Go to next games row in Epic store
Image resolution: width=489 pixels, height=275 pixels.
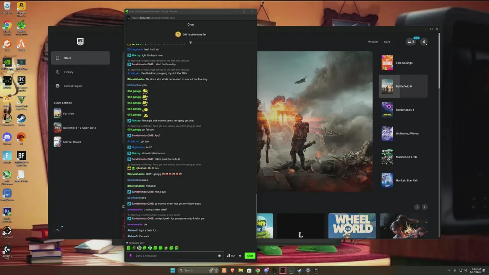(x=424, y=207)
